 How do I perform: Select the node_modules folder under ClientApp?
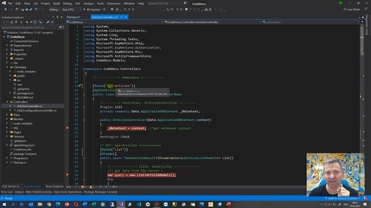tap(26, 72)
